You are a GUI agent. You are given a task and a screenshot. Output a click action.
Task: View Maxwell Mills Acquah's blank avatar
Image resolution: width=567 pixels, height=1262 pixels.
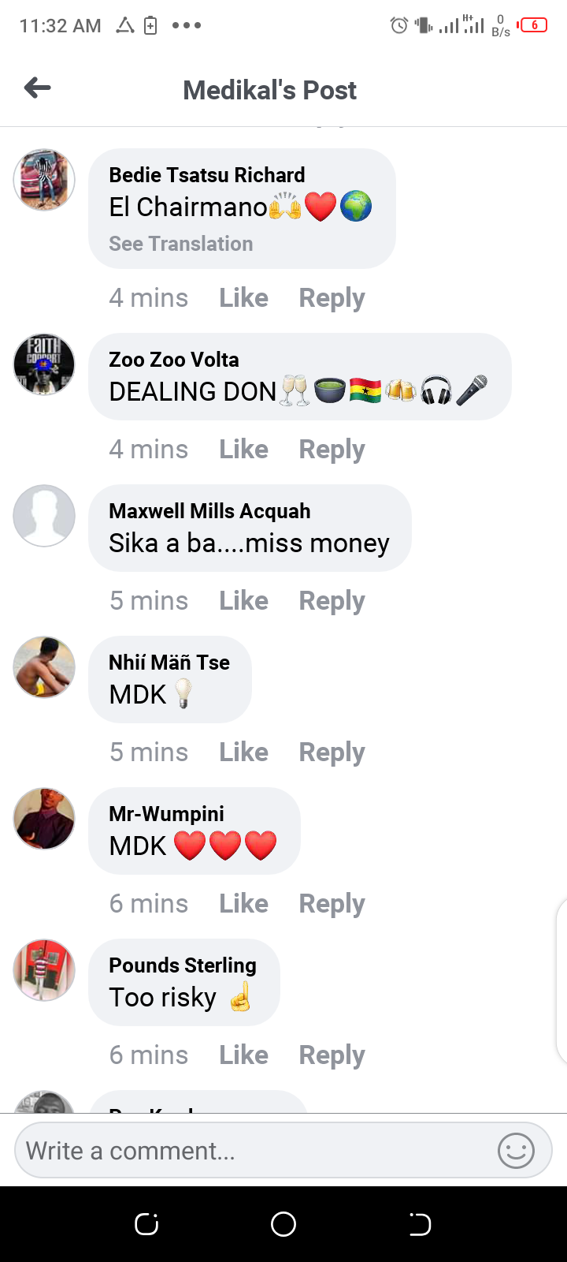click(x=44, y=516)
